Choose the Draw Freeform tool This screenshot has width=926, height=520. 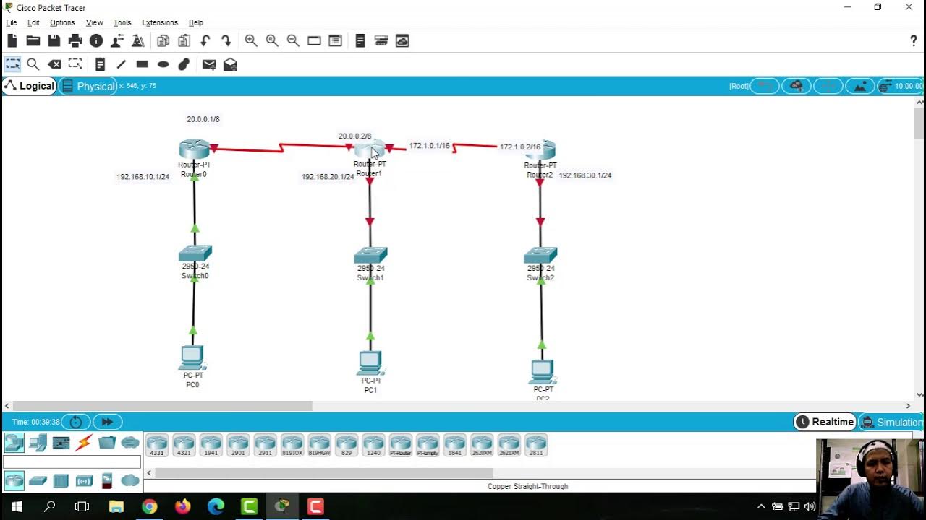coord(184,64)
